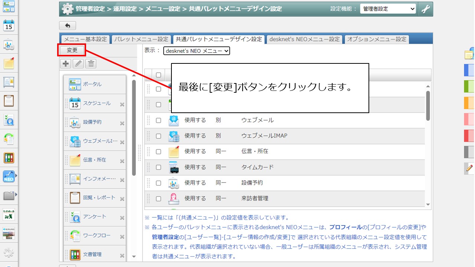Open the 設定機能 dropdown showing 管理者設定
This screenshot has height=267, width=475.
click(x=388, y=8)
